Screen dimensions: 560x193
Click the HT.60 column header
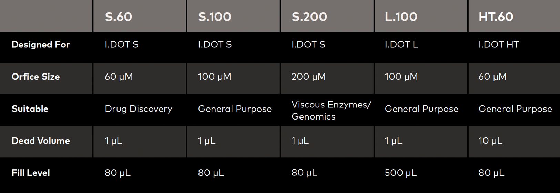pyautogui.click(x=496, y=17)
